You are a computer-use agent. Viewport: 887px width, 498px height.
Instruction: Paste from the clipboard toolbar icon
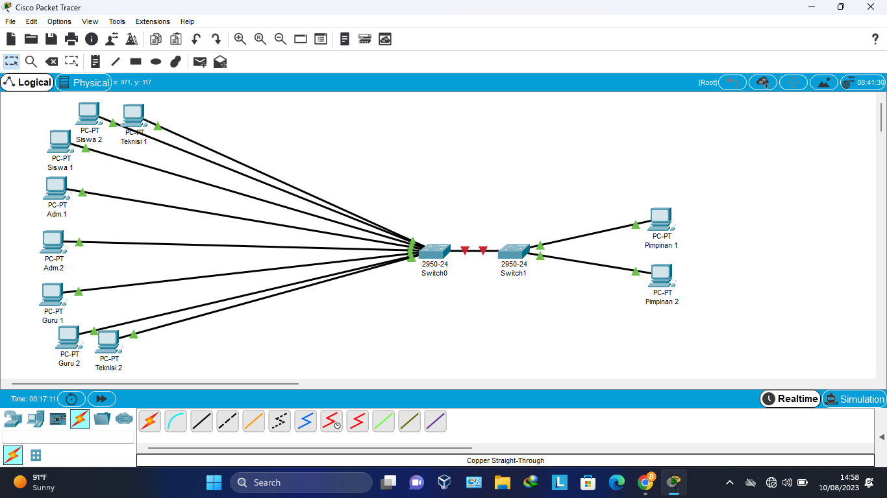click(176, 39)
